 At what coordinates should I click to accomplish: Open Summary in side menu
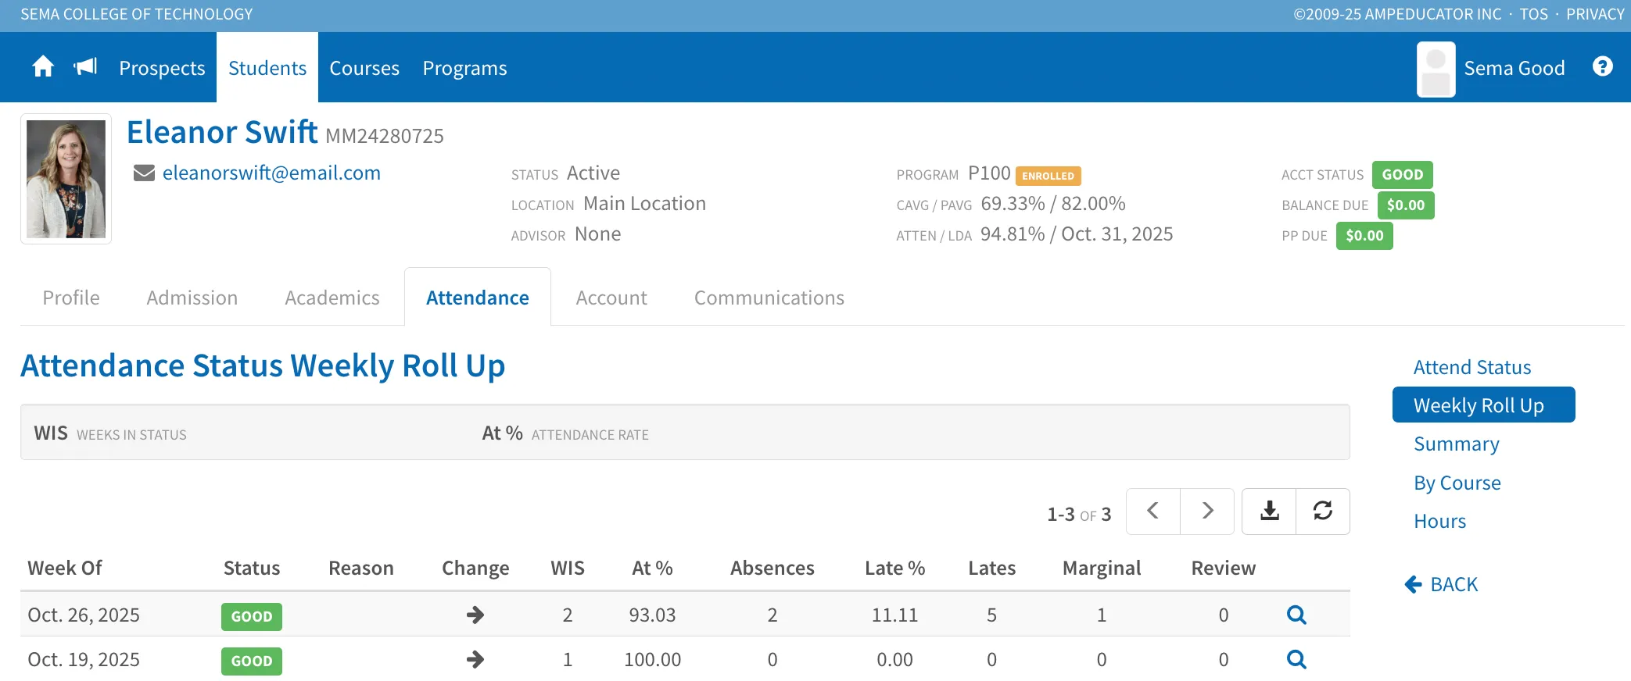(1457, 444)
